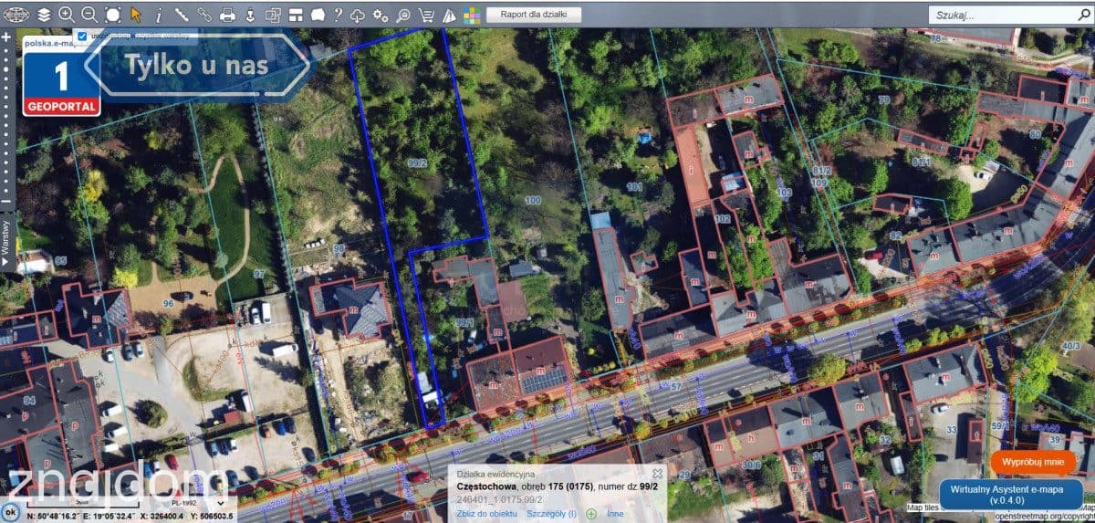Close the Działka ewidencyjna popup
Viewport: 1095px width, 523px height.
pos(656,474)
